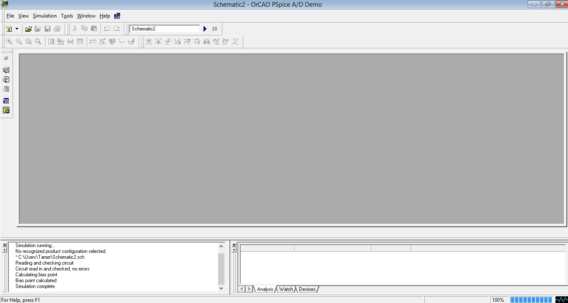Click the Cursor Search binoculars icon
The width and height of the screenshot is (568, 303).
[206, 42]
